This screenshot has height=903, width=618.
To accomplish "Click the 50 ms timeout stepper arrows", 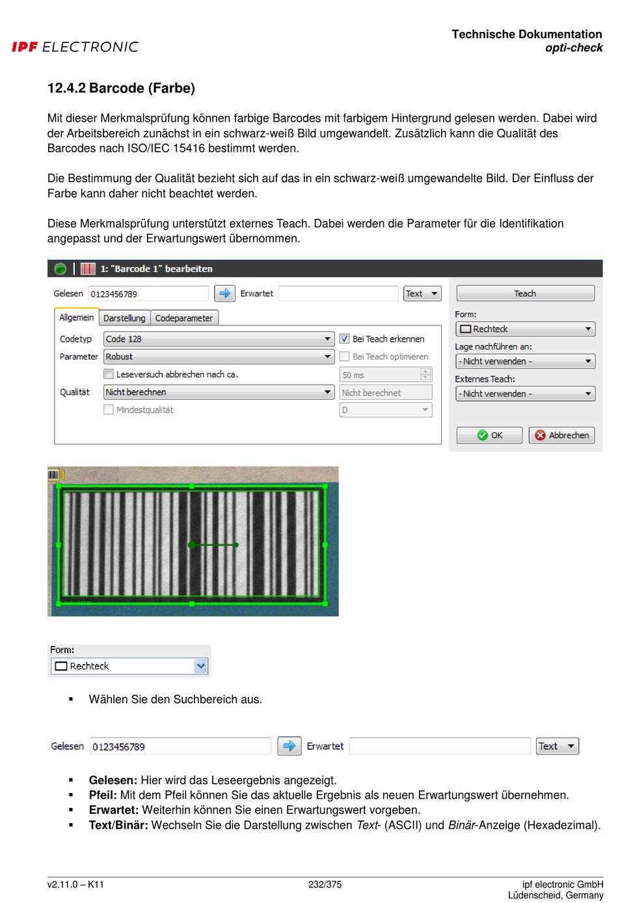I will [x=425, y=374].
